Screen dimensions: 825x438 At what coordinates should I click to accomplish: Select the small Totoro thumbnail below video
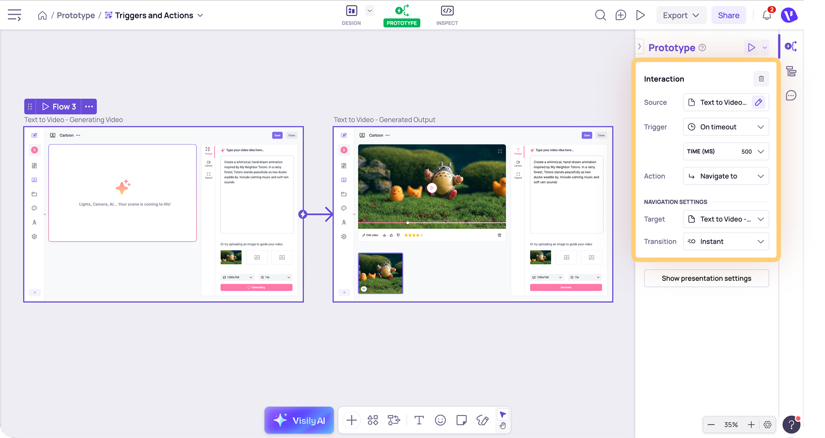click(x=380, y=273)
